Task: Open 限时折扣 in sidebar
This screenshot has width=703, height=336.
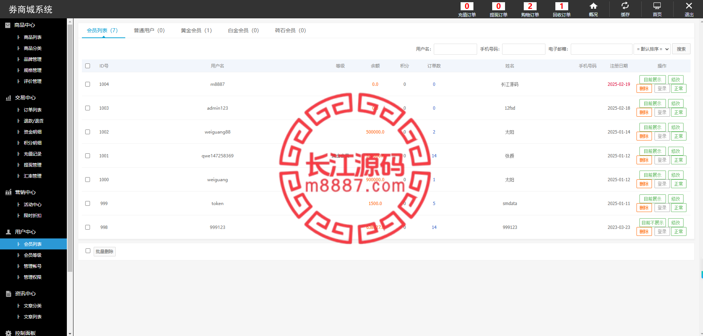Action: coord(33,216)
